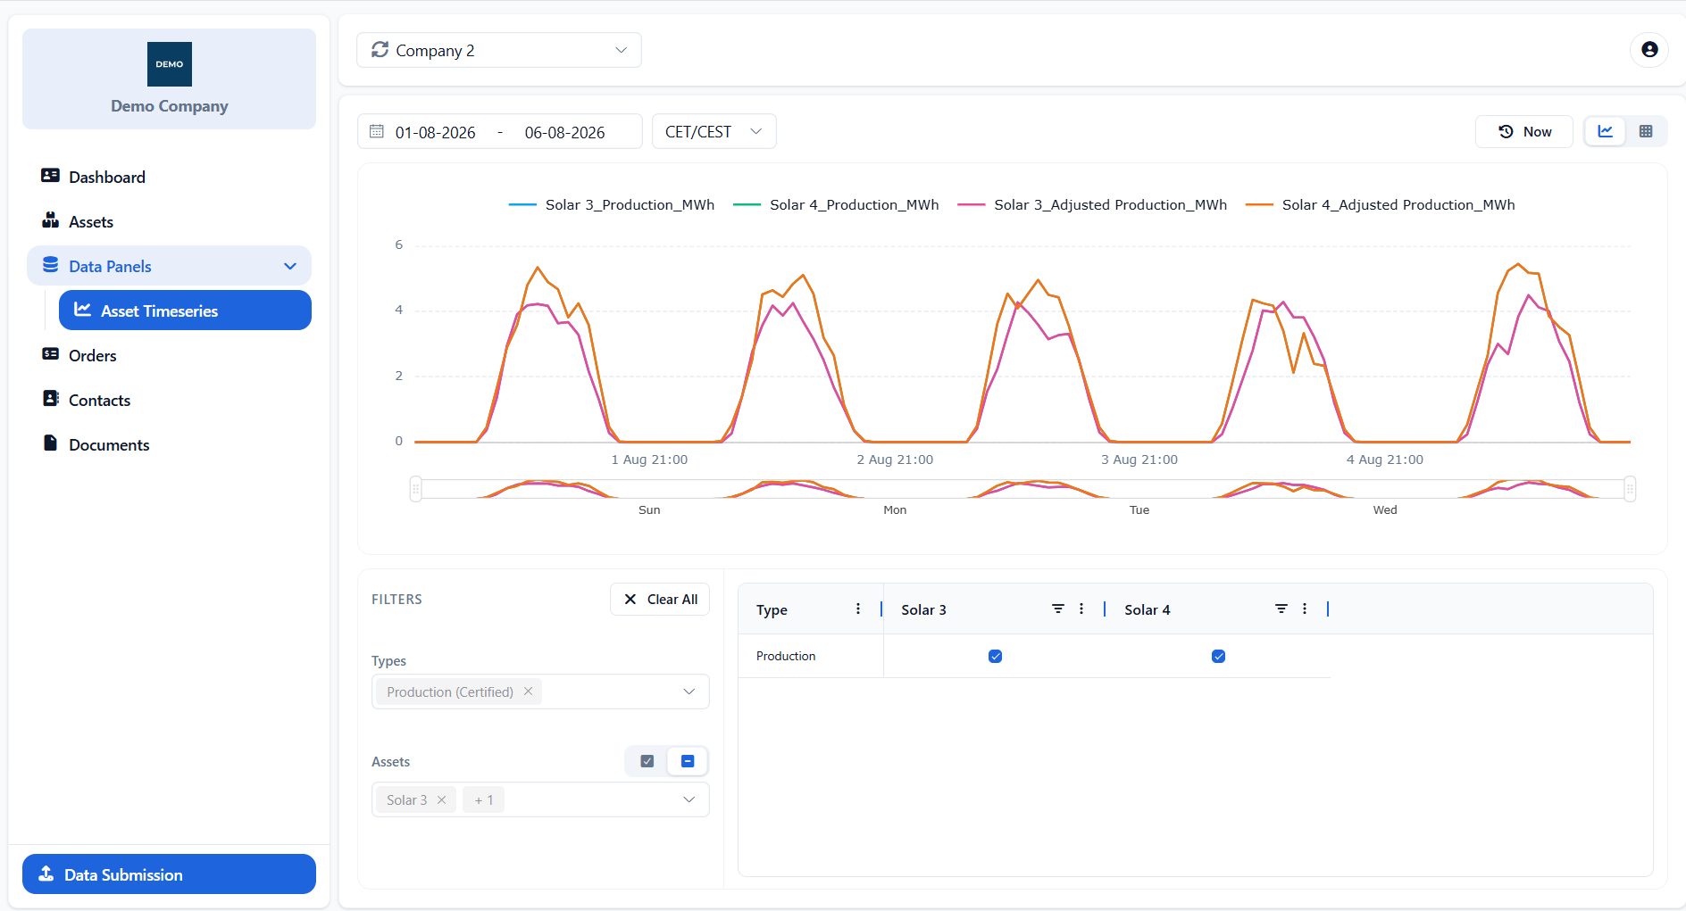Viewport: 1686px width, 911px height.
Task: Expand the Types filter dropdown arrow
Action: tap(689, 692)
